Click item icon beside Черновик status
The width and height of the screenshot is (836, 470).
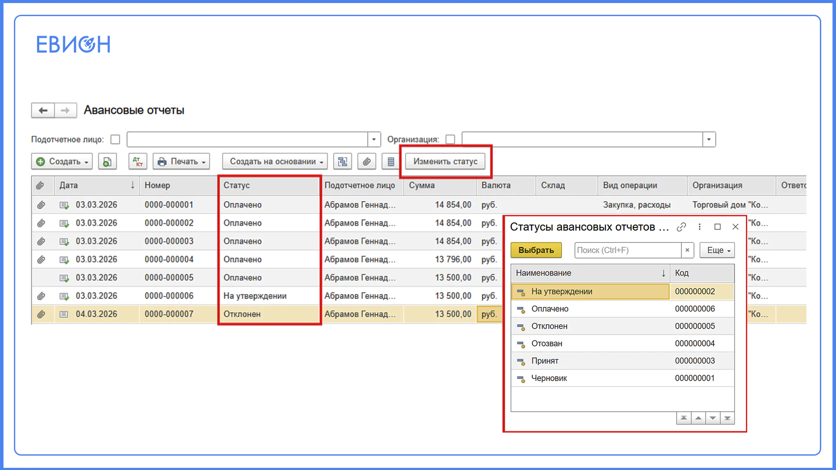[521, 379]
